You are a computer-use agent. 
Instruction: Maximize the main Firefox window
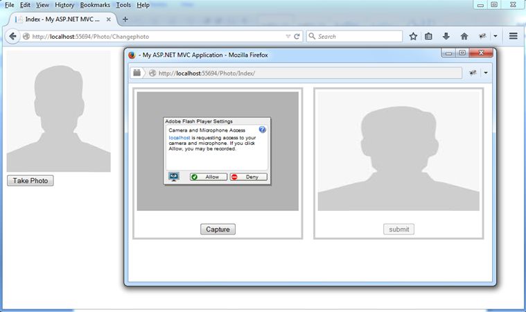pos(494,5)
